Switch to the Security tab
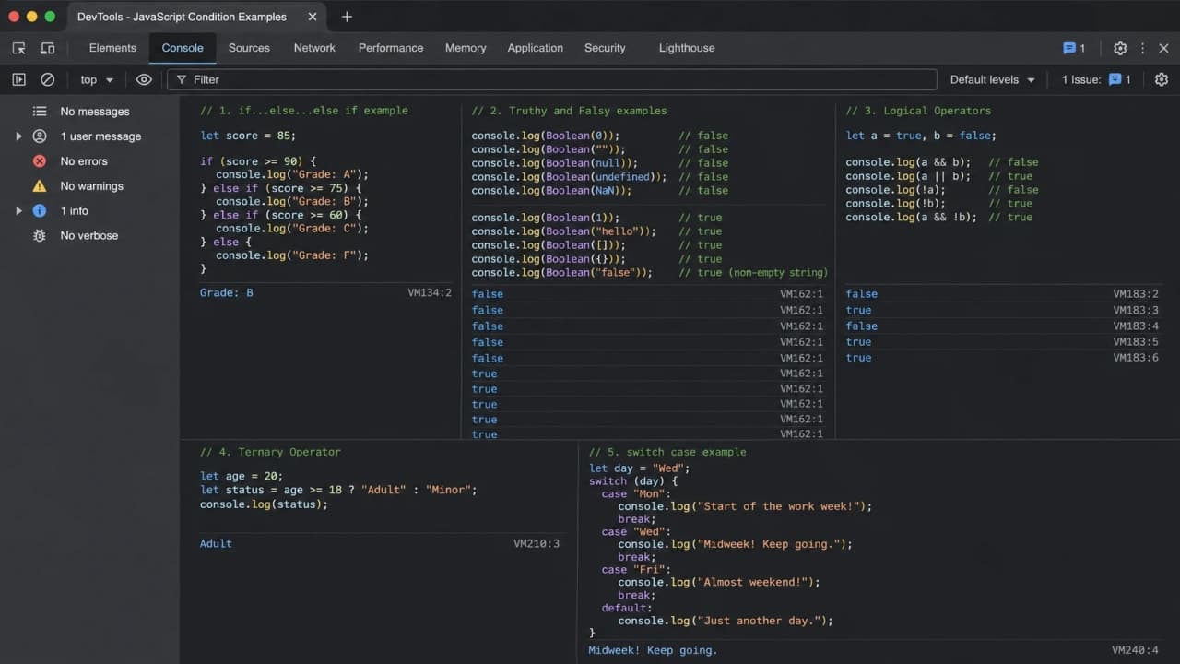This screenshot has width=1180, height=664. 605,48
